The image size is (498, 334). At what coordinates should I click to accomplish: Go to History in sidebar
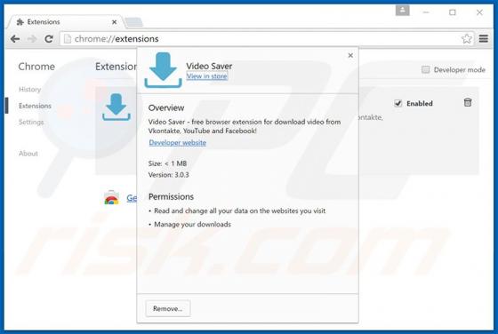point(29,90)
